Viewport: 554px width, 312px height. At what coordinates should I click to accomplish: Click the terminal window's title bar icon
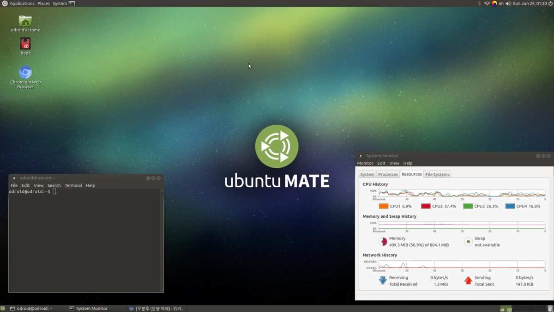14,178
